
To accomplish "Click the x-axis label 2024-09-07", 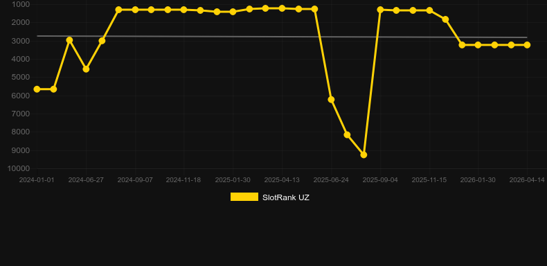I will pyautogui.click(x=135, y=180).
